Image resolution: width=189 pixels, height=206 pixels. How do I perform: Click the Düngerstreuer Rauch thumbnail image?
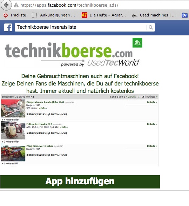[x=13, y=108]
